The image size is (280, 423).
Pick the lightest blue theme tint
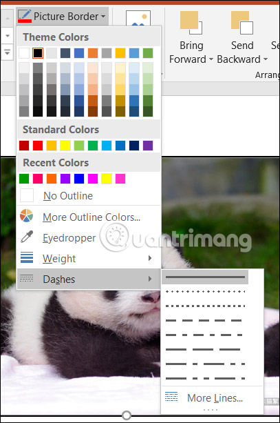pyautogui.click(x=79, y=68)
